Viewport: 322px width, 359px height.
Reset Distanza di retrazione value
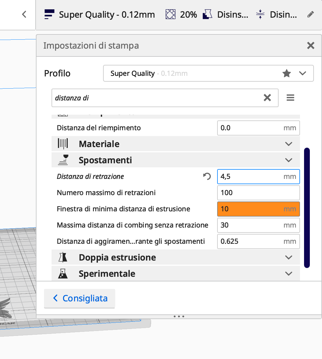(x=207, y=176)
